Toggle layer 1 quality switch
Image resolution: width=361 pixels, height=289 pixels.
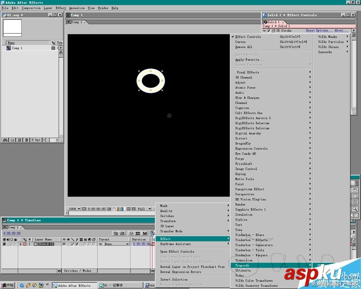coord(73,244)
